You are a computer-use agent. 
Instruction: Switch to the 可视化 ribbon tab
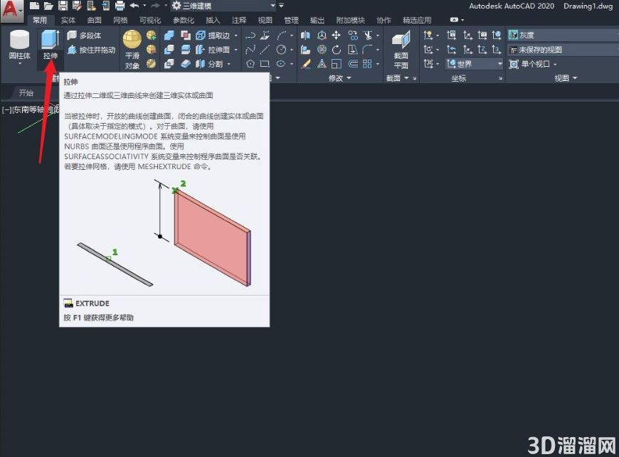(150, 20)
